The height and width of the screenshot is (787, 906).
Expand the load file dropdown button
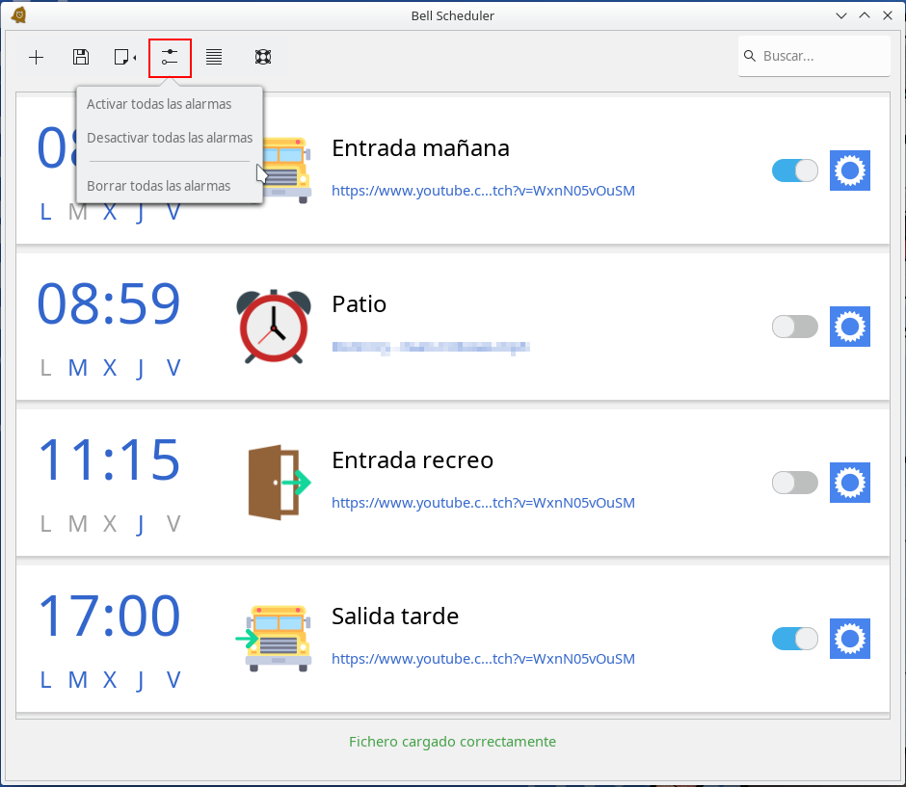(x=125, y=58)
